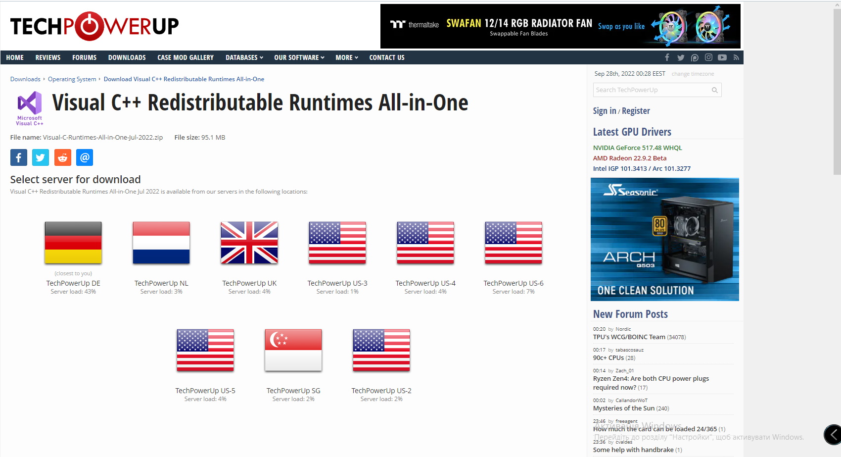Click Downloads breadcrumb link
Image resolution: width=841 pixels, height=457 pixels.
pyautogui.click(x=25, y=79)
